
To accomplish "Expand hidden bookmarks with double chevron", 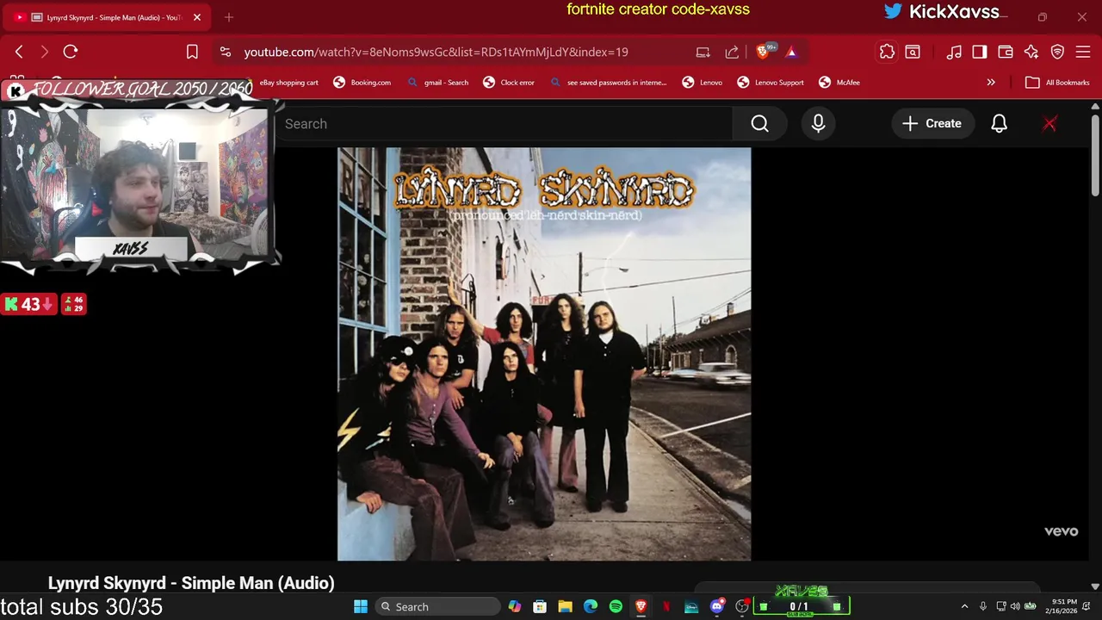I will (991, 83).
